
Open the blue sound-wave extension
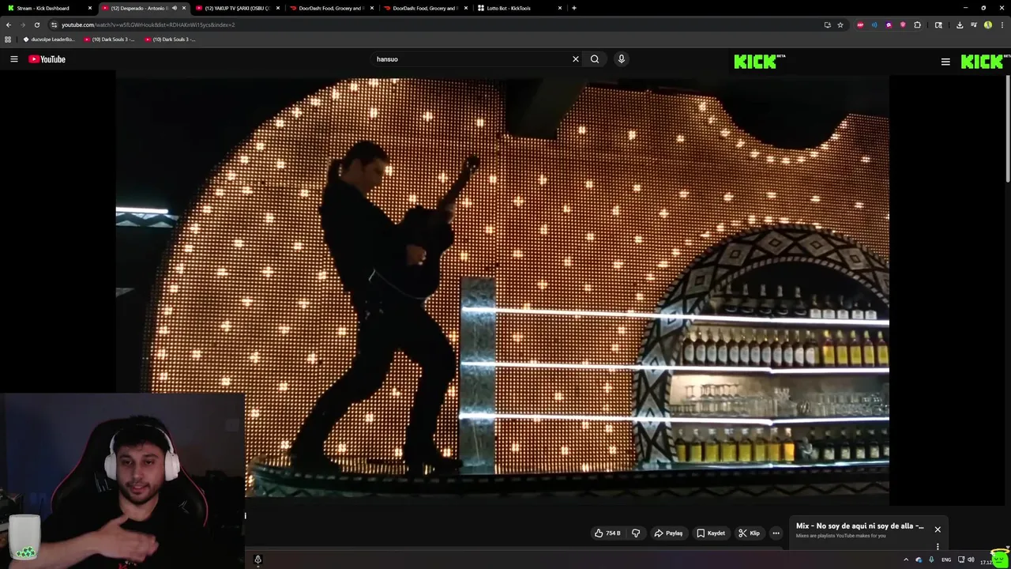pyautogui.click(x=874, y=24)
